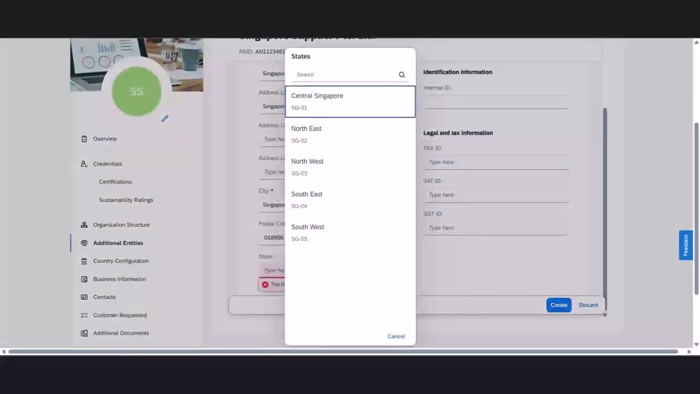700x394 pixels.
Task: Select South East SG-04 state
Action: tap(350, 200)
